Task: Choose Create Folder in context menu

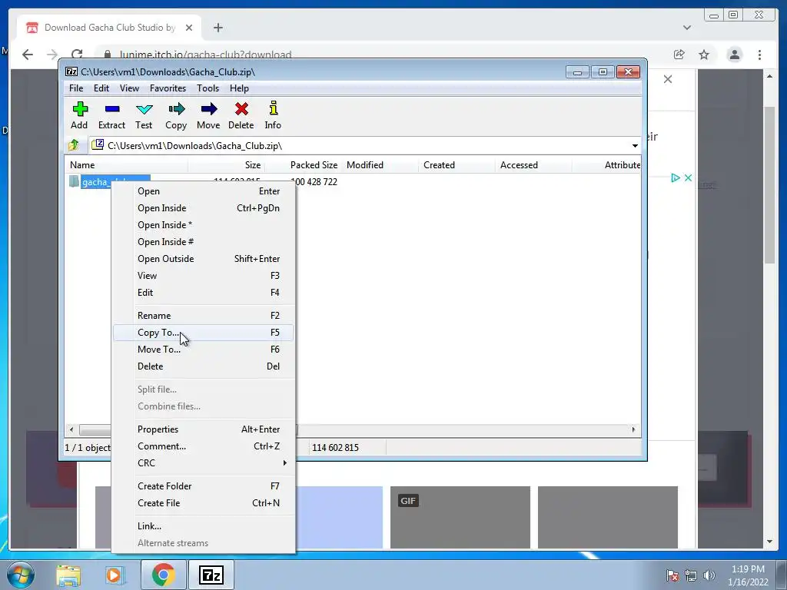Action: [204, 486]
